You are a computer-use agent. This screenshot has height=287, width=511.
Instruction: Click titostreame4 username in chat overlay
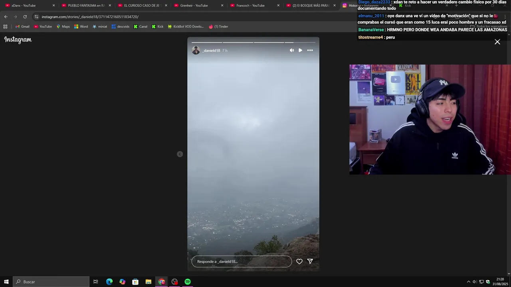370,37
